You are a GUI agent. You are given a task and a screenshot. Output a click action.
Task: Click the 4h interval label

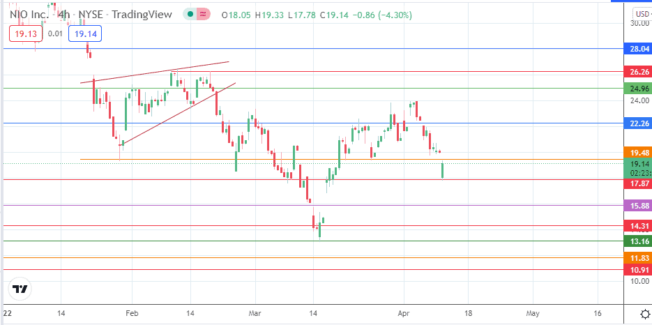(x=64, y=15)
